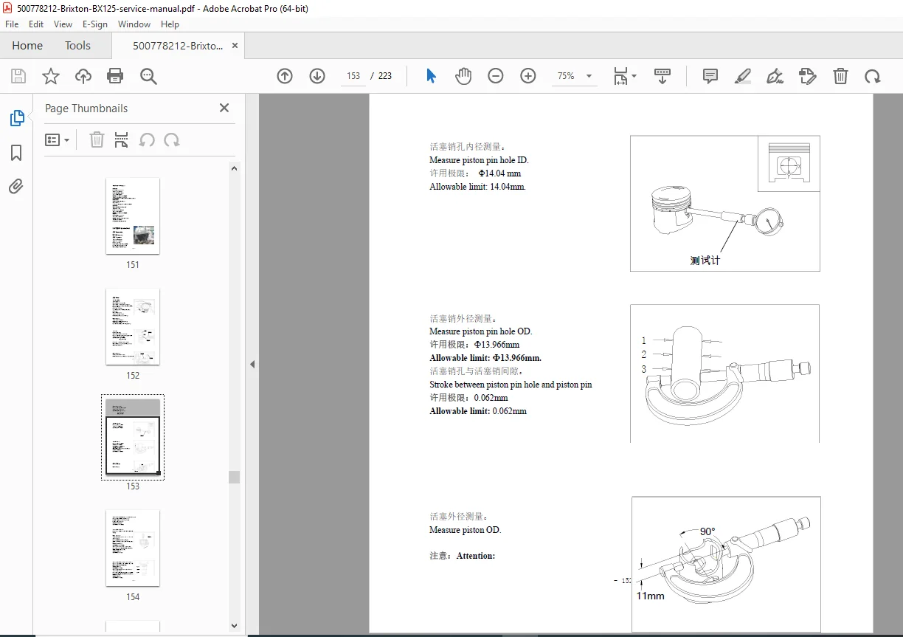Click the 90° micrometer piston diagram
The width and height of the screenshot is (903, 637).
[x=726, y=565]
